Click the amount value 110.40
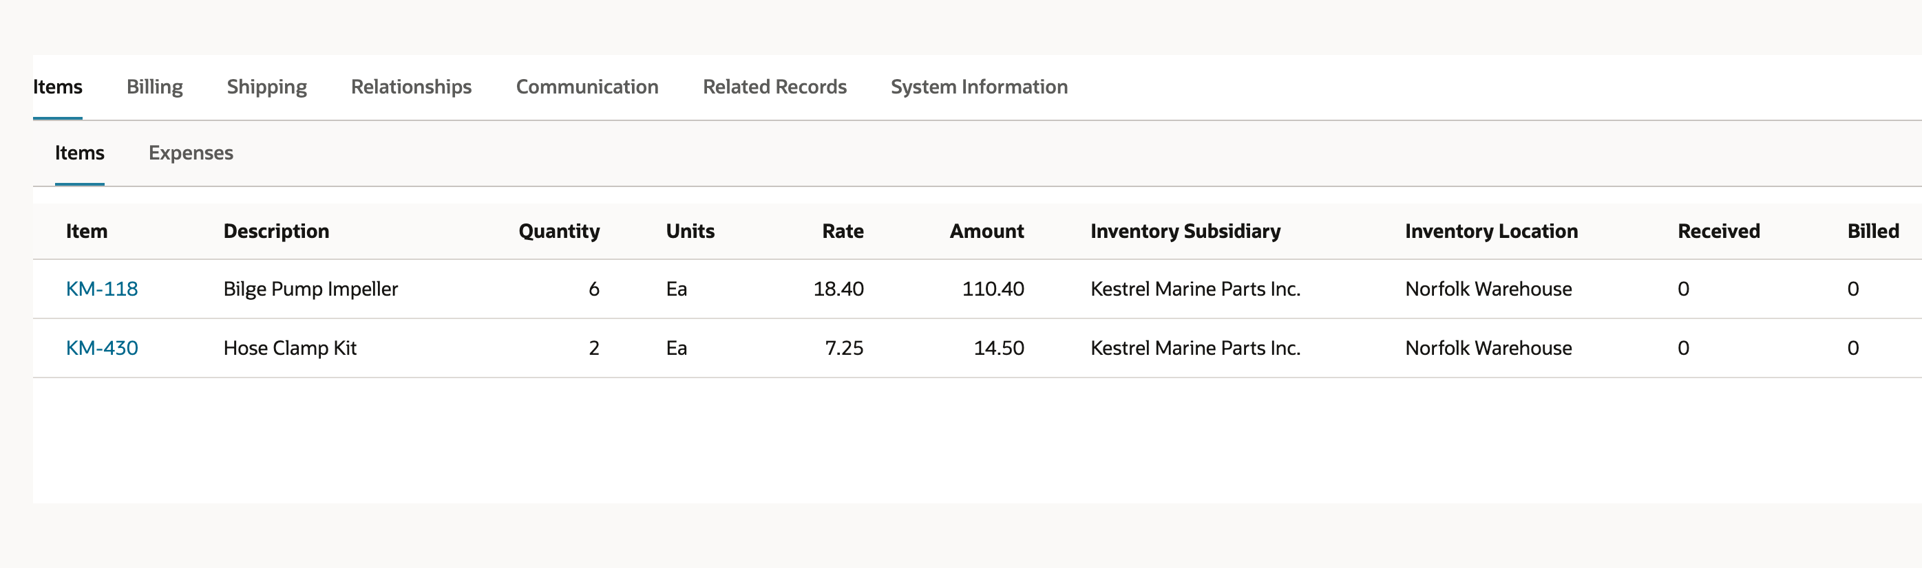The height and width of the screenshot is (568, 1922). [993, 290]
